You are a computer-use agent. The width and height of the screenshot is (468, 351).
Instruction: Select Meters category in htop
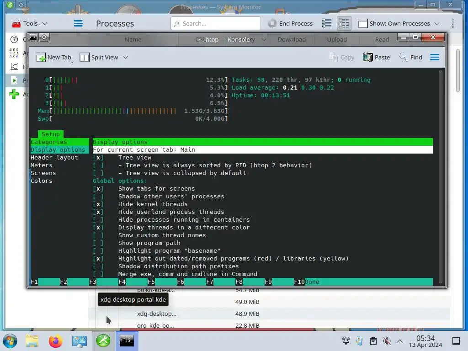41,165
